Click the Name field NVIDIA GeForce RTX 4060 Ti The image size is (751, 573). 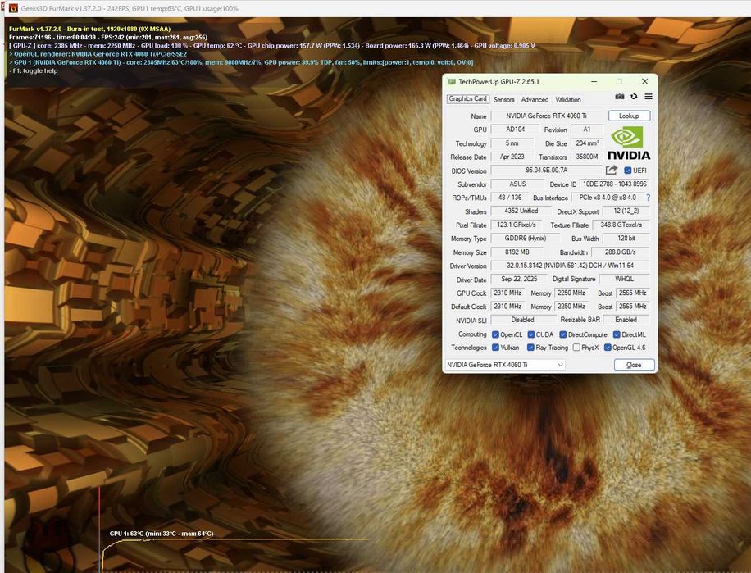(547, 116)
